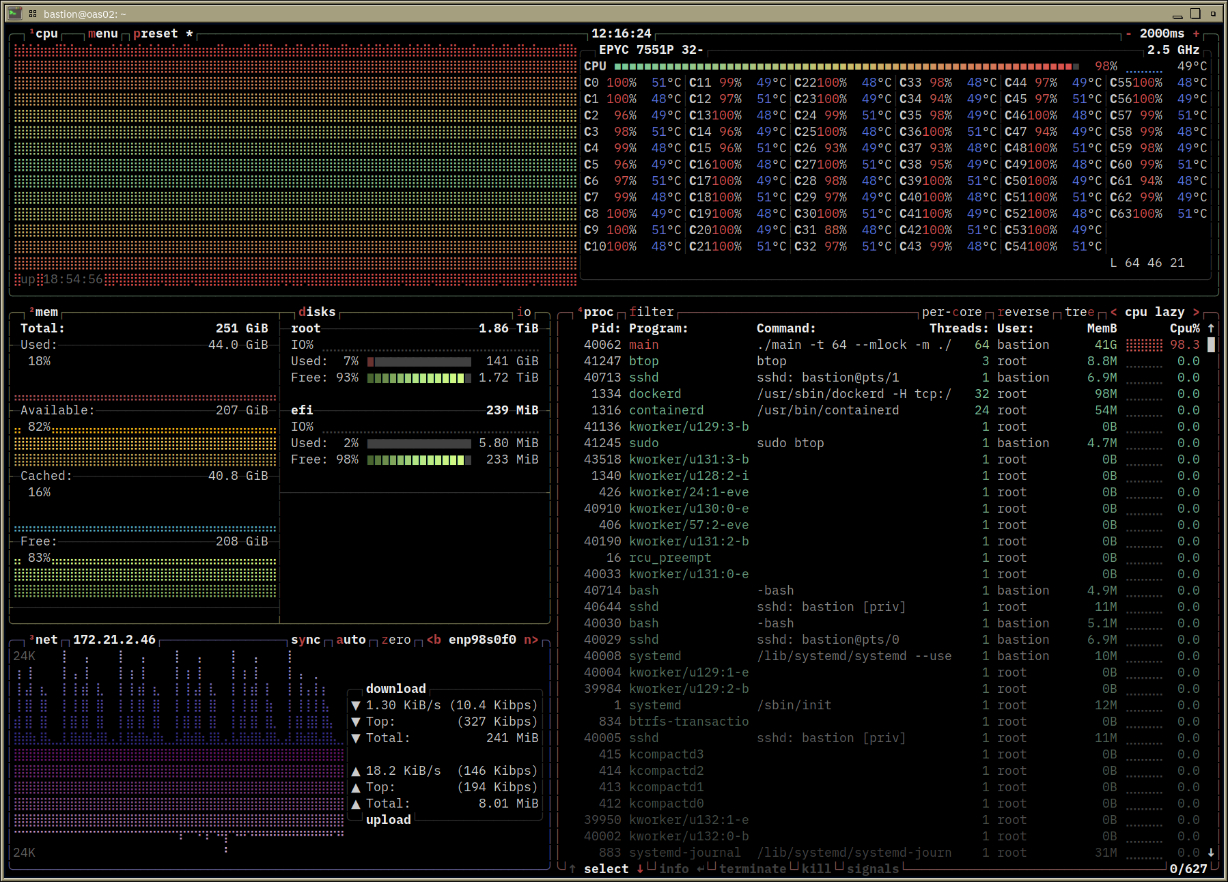This screenshot has height=882, width=1228.
Task: Click kill in process footer
Action: 817,869
